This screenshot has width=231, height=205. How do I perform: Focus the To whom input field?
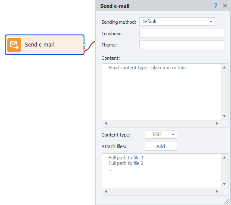[x=181, y=33]
